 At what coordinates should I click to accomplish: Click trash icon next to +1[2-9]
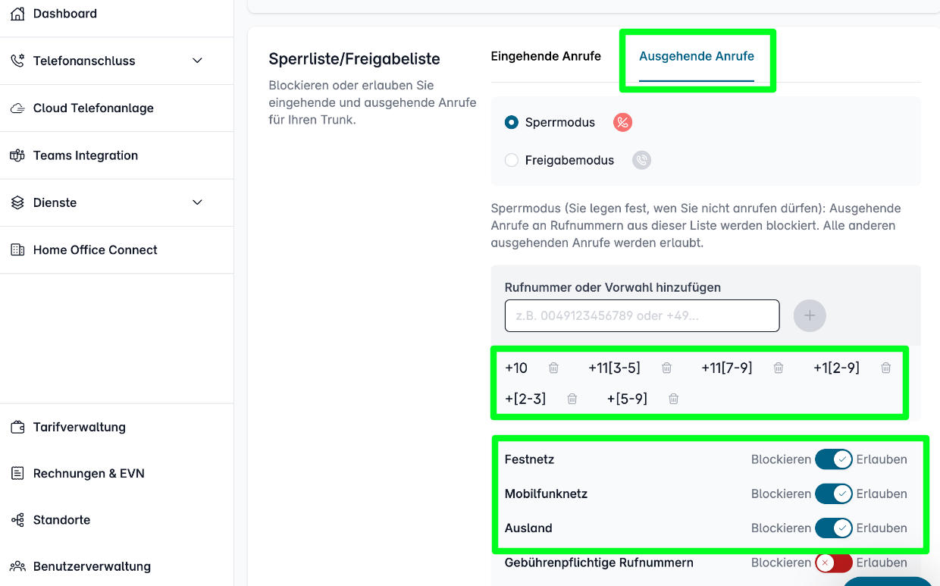click(885, 368)
